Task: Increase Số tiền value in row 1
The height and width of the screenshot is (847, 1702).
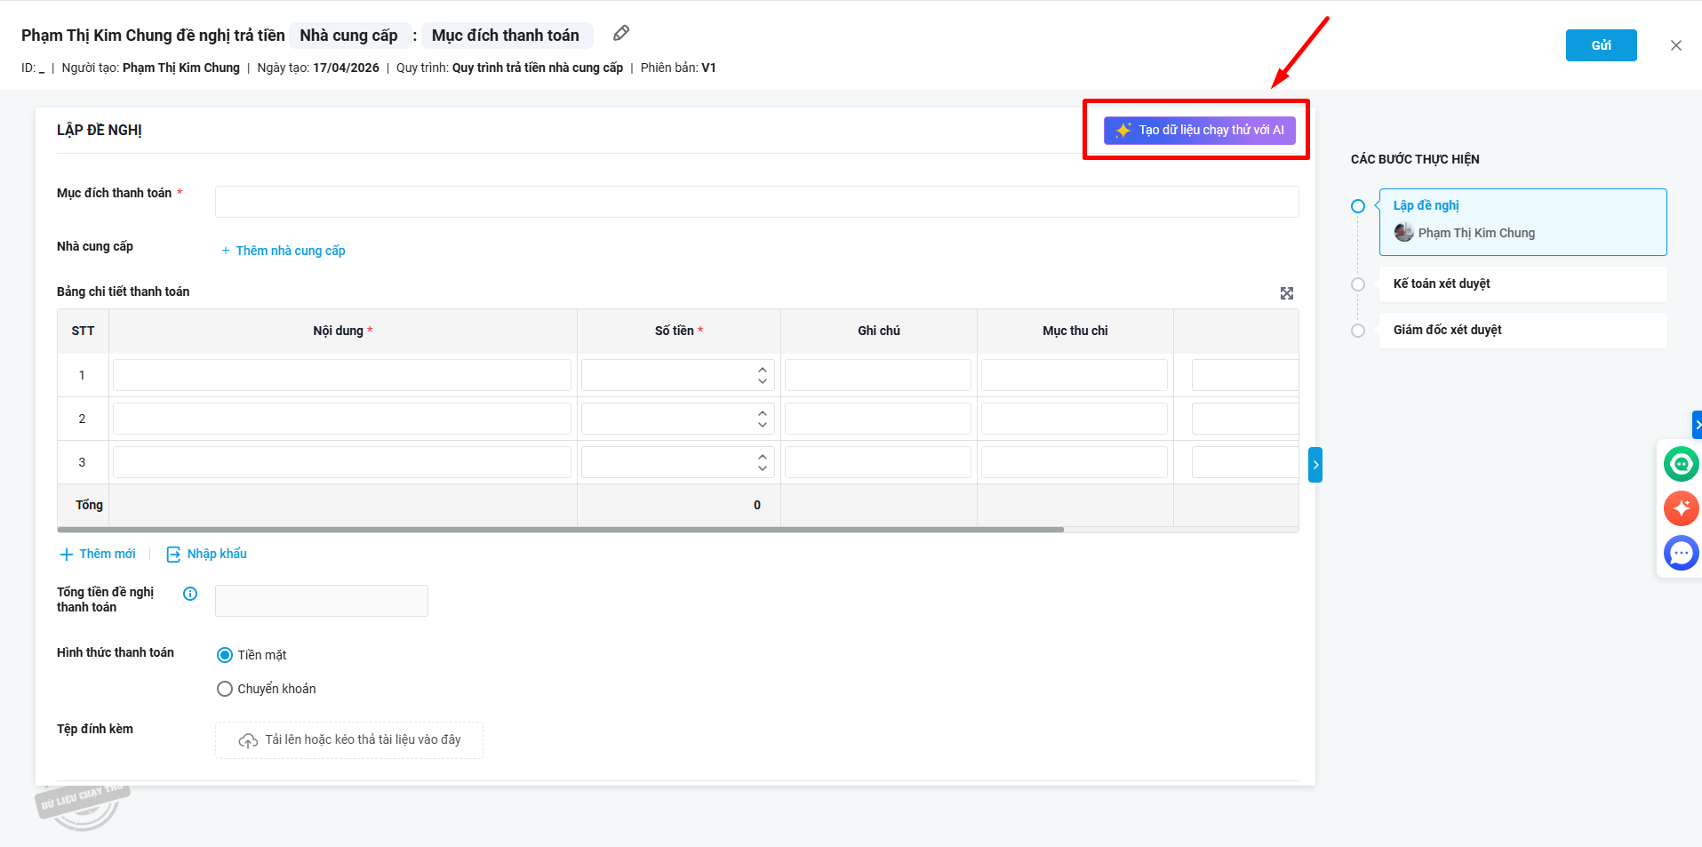Action: [x=763, y=369]
